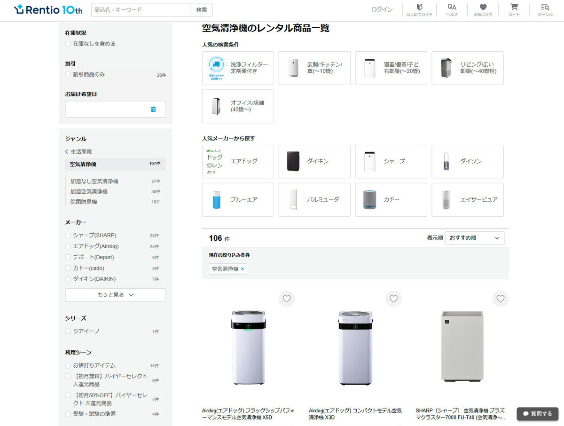
Task: Choose the ダイソン maker tile
Action: [468, 161]
